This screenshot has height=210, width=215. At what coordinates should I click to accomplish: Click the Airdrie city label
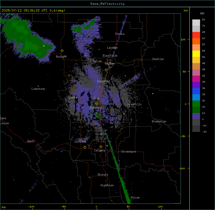pyautogui.click(x=101, y=134)
